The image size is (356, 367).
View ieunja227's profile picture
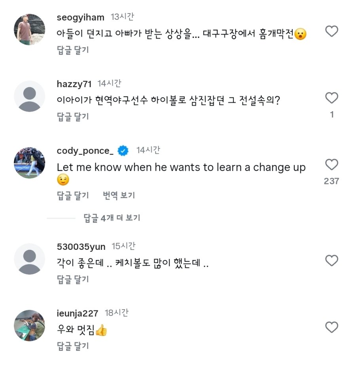[30, 325]
